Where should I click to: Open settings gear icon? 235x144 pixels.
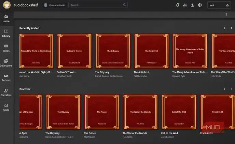[x=199, y=5]
